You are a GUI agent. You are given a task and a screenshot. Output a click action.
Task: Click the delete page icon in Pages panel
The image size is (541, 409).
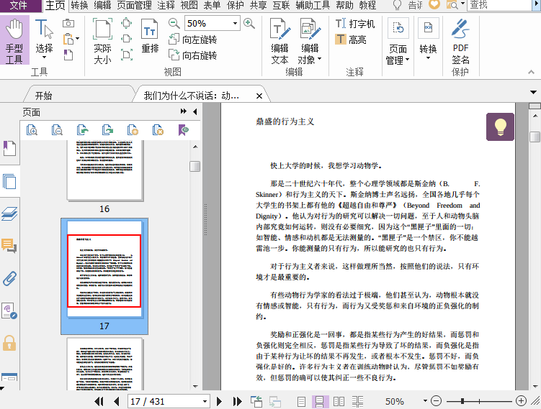coord(158,130)
